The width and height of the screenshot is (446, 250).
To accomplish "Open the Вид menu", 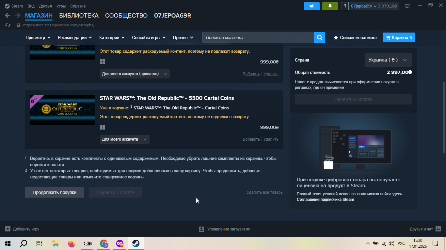I will (31, 6).
